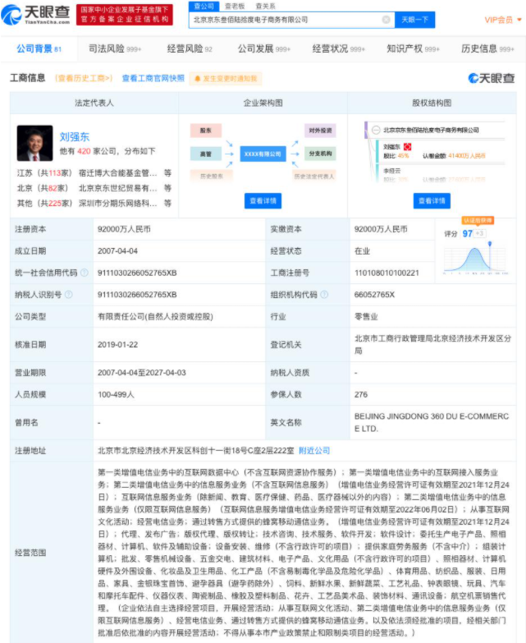Collapse the company node in equity chart

point(376,130)
